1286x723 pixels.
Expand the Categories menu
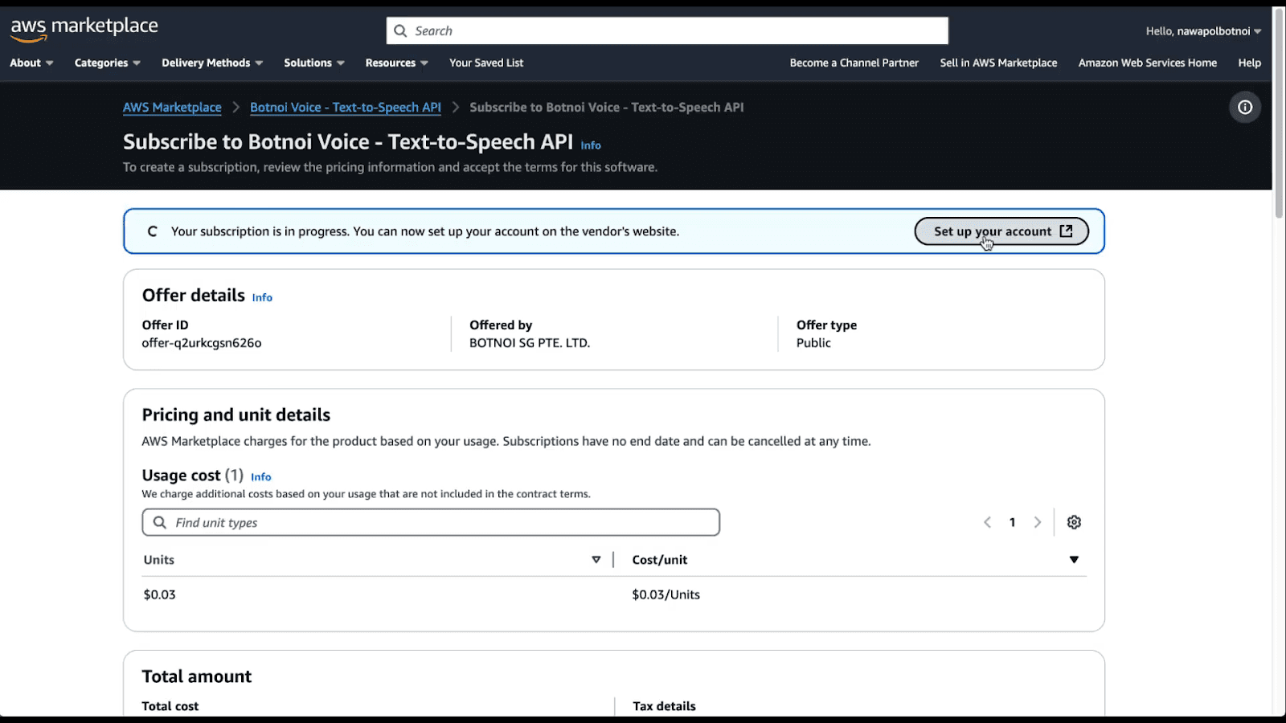pyautogui.click(x=108, y=63)
